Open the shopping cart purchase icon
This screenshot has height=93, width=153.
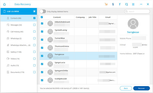click(106, 4)
